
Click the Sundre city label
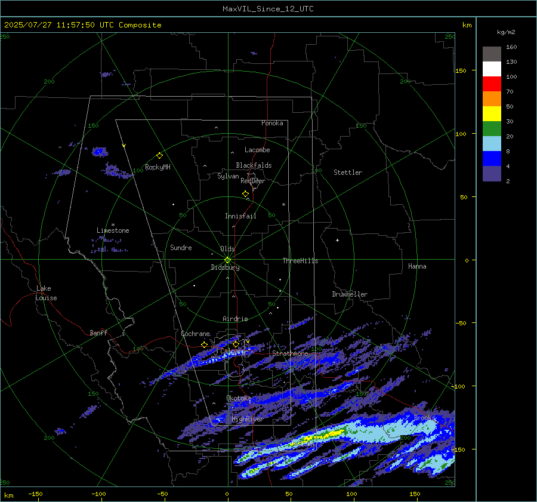tap(181, 247)
